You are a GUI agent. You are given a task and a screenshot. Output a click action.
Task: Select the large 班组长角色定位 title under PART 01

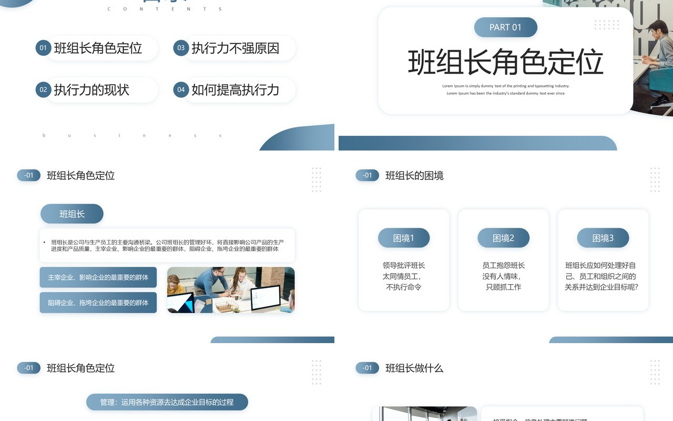tap(506, 62)
